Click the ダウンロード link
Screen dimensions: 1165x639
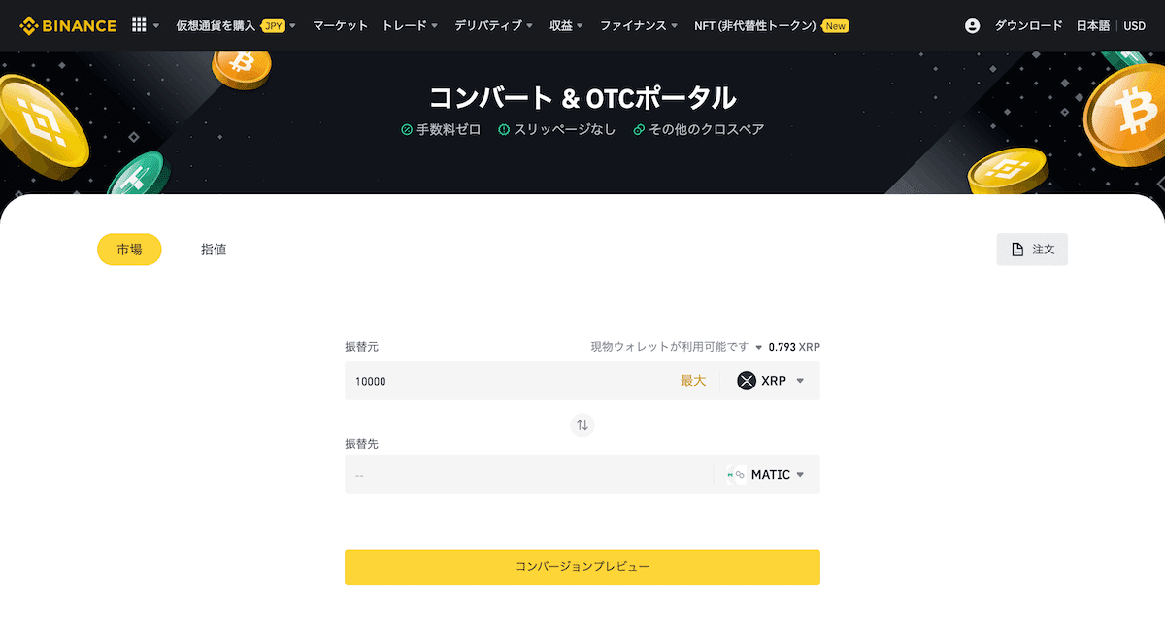tap(1029, 26)
